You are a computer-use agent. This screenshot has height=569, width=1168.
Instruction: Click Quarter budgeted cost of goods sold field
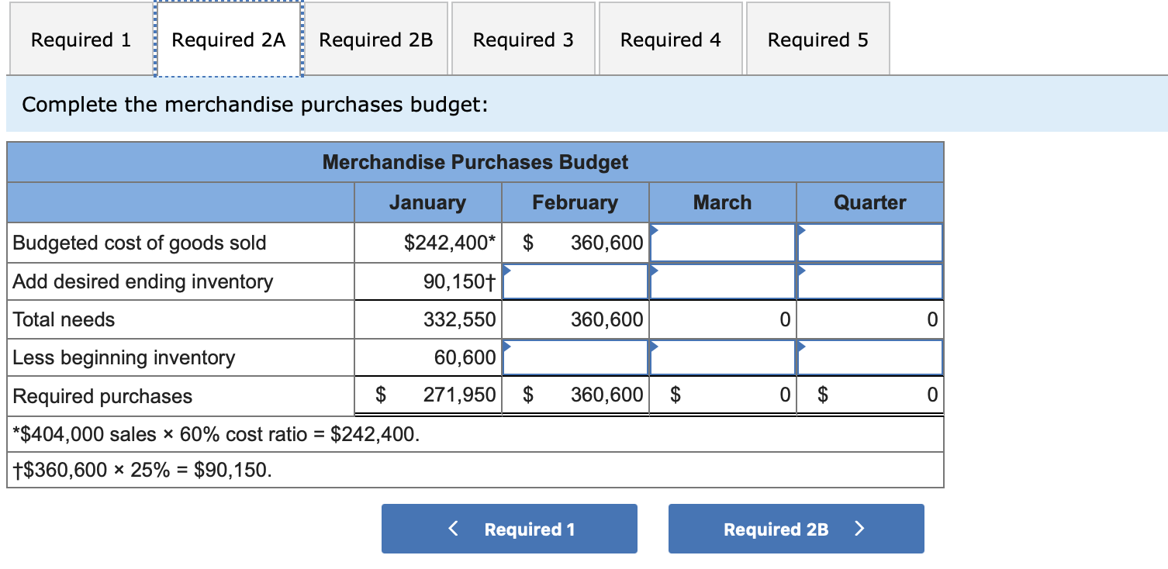[870, 243]
